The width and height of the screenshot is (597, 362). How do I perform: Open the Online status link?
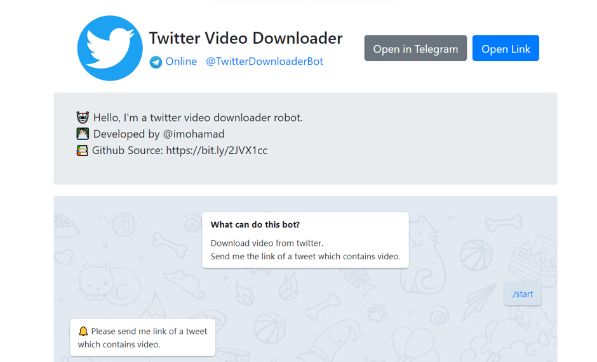click(181, 61)
